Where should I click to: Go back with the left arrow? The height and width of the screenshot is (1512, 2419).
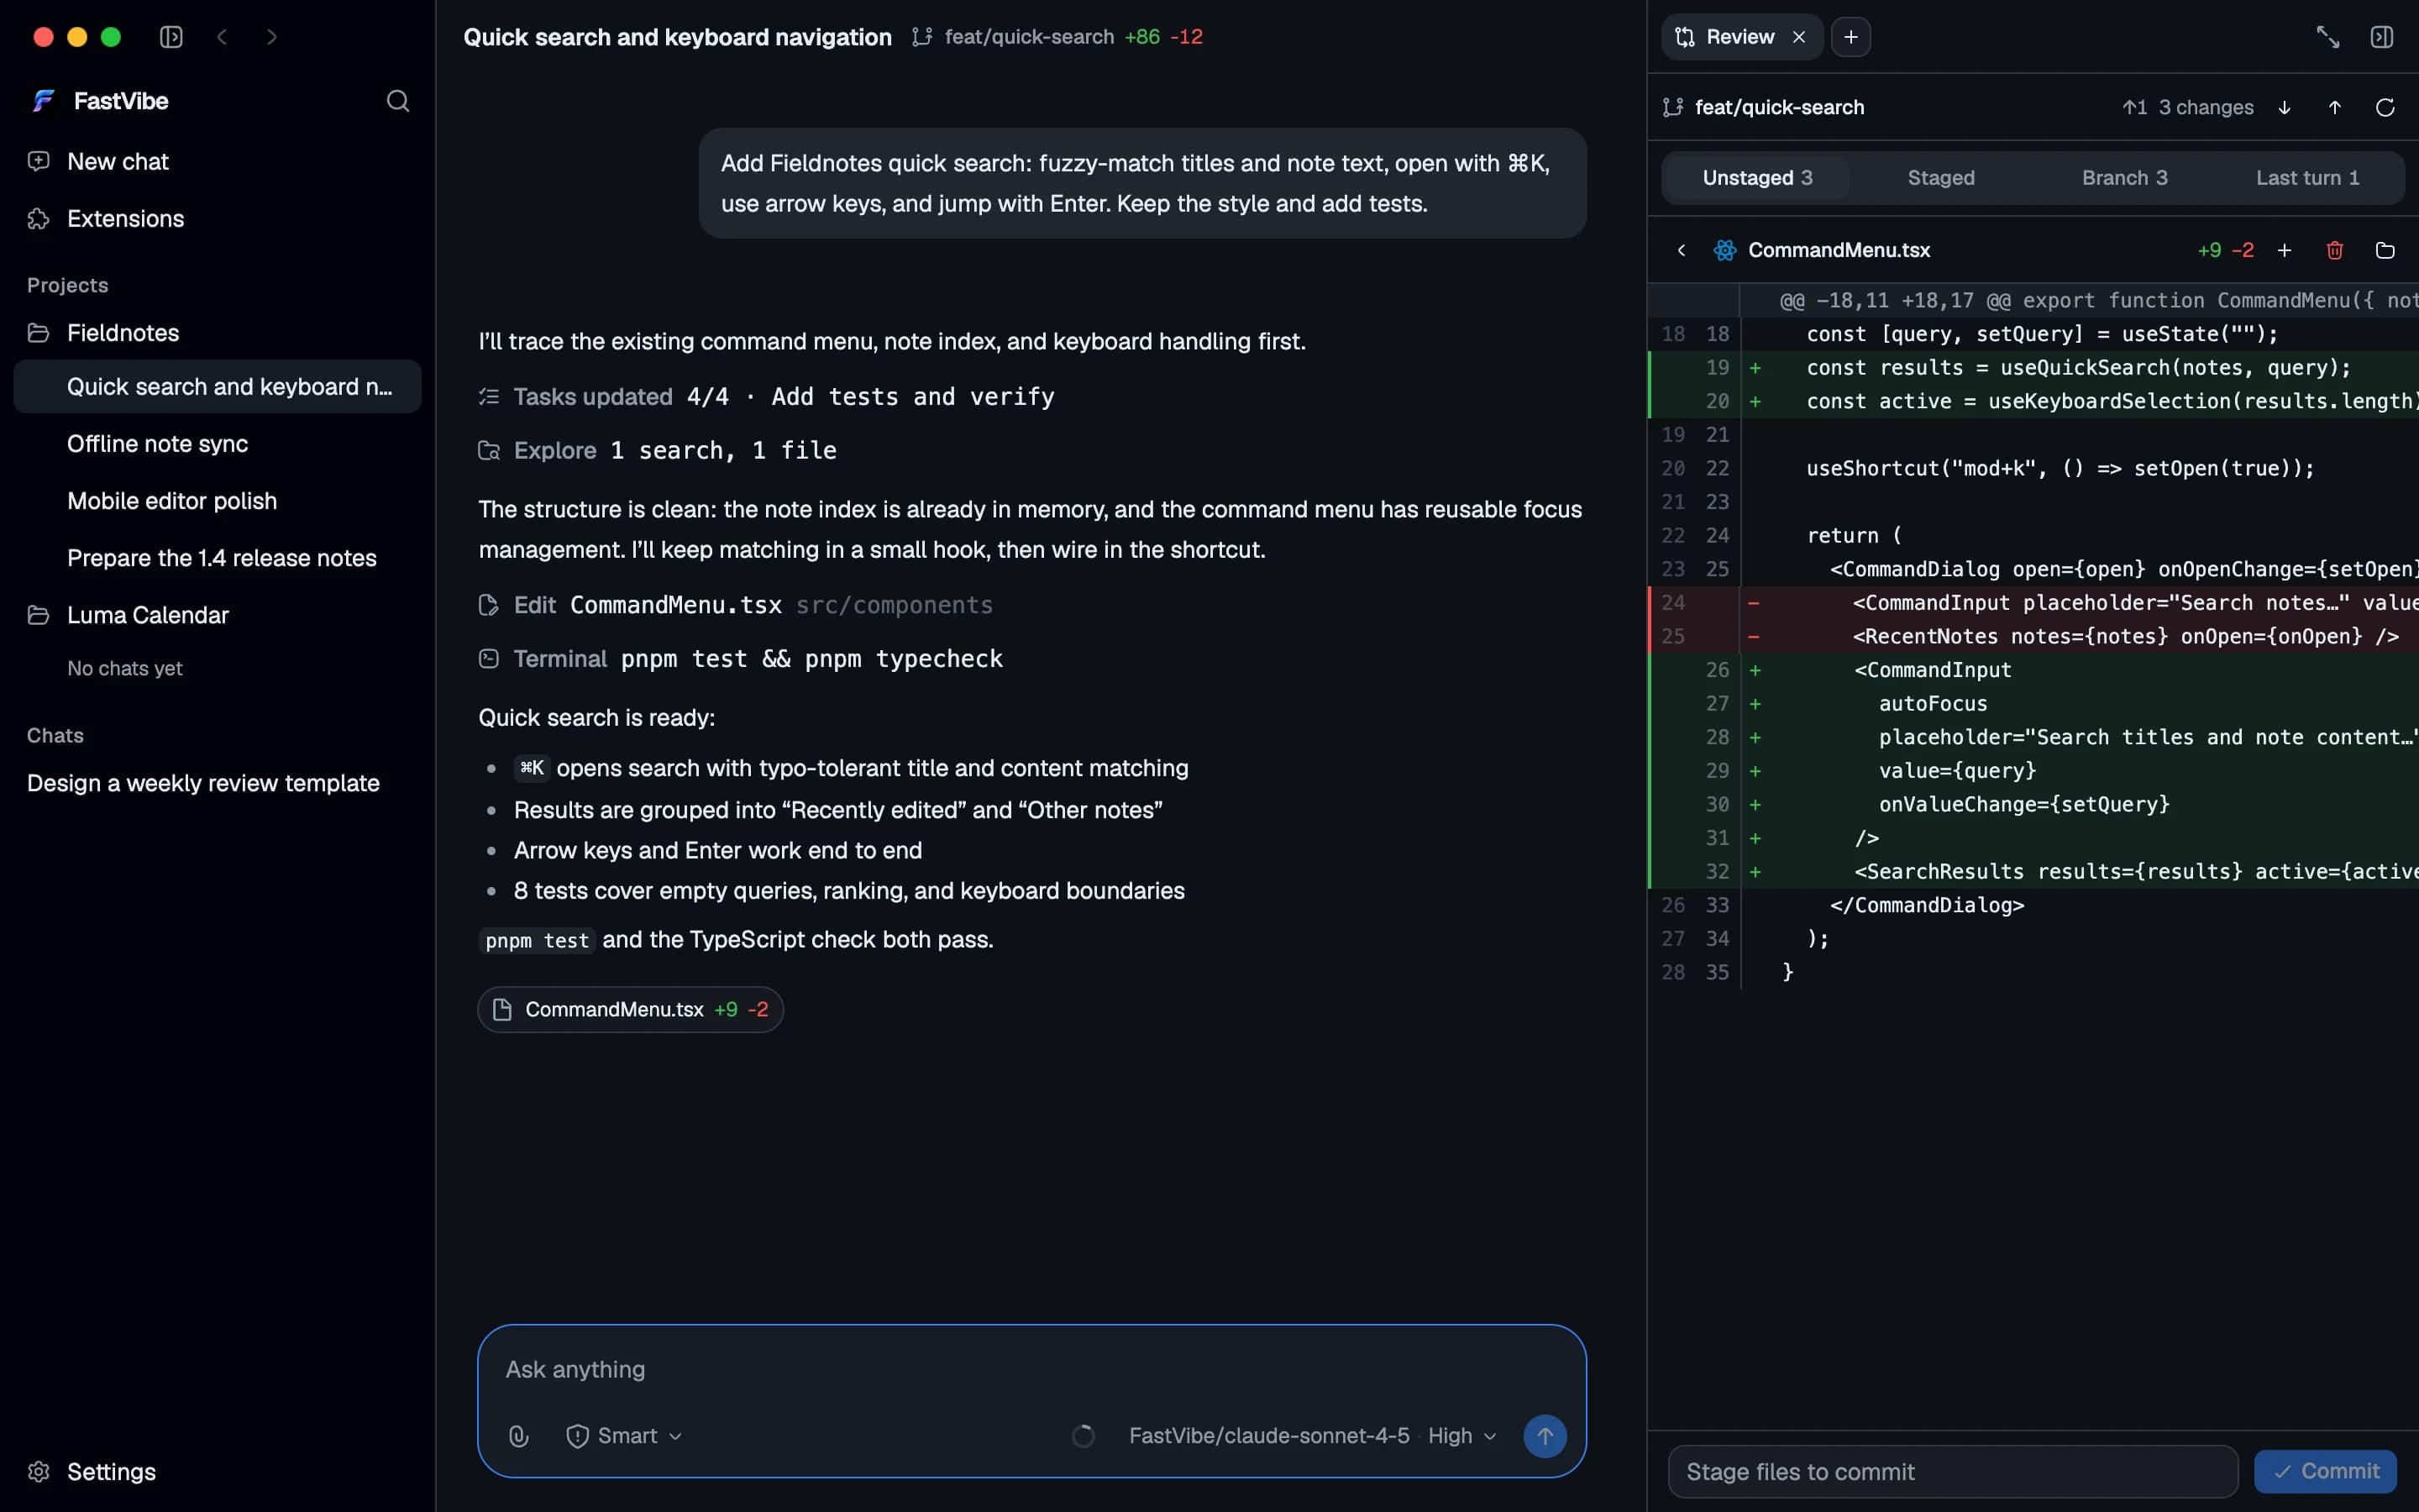[x=222, y=37]
